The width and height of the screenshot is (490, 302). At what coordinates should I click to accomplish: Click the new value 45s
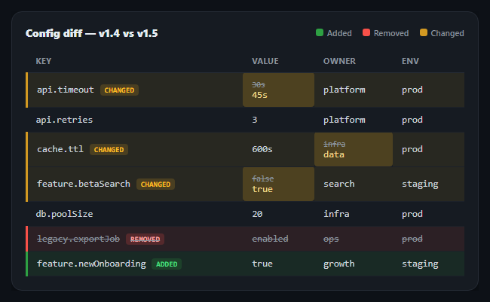[x=259, y=95]
